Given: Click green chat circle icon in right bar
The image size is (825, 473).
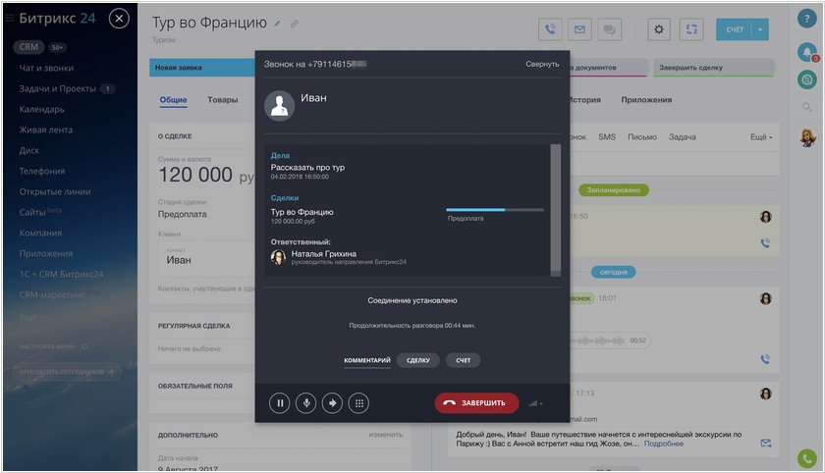Looking at the screenshot, I should click(x=806, y=79).
